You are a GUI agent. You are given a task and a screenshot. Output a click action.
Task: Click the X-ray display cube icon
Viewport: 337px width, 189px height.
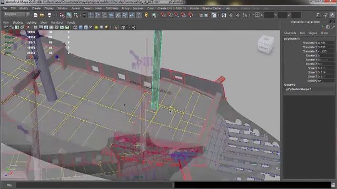(123, 27)
